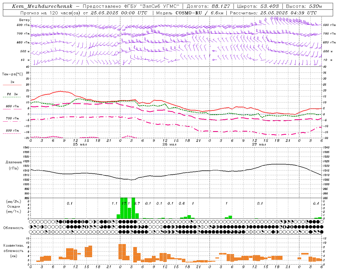Image resolution: width=337 pixels, height=269 pixels.
Task: Click the 'Td 2м' dew point legend entry
Action: coord(12,94)
